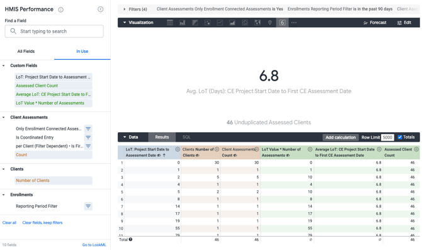This screenshot has width=422, height=250.
Task: Click the Clear all link
Action: pyautogui.click(x=9, y=222)
